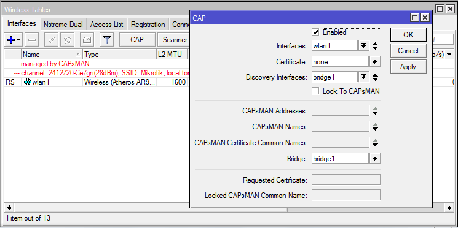Sort by the Type column header
This screenshot has width=458, height=228.
coord(120,55)
